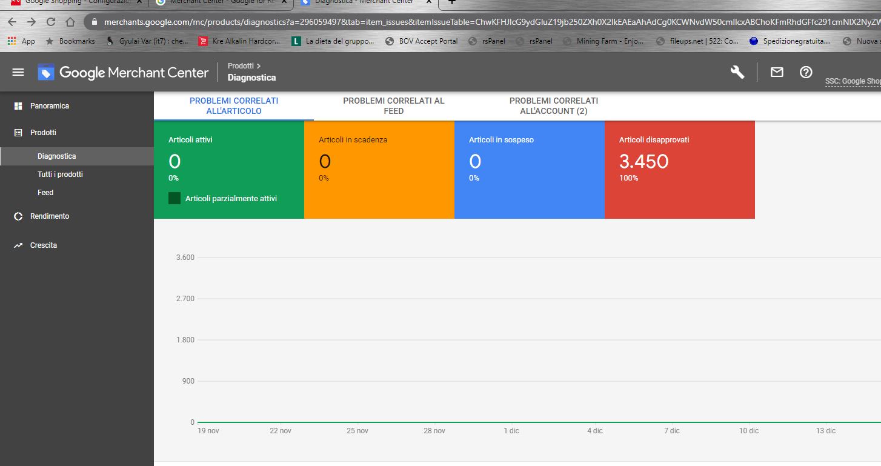The image size is (881, 466).
Task: Expand the Crescita sidebar section
Action: click(44, 245)
